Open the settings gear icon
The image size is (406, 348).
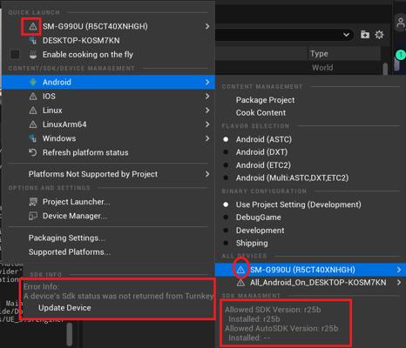point(379,35)
